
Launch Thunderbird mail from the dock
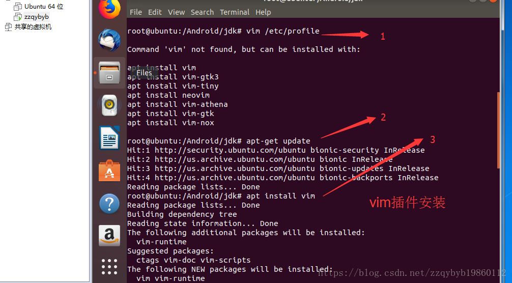tap(109, 40)
